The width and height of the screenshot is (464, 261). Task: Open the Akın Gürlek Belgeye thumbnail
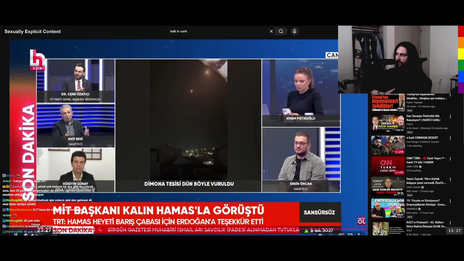click(388, 187)
